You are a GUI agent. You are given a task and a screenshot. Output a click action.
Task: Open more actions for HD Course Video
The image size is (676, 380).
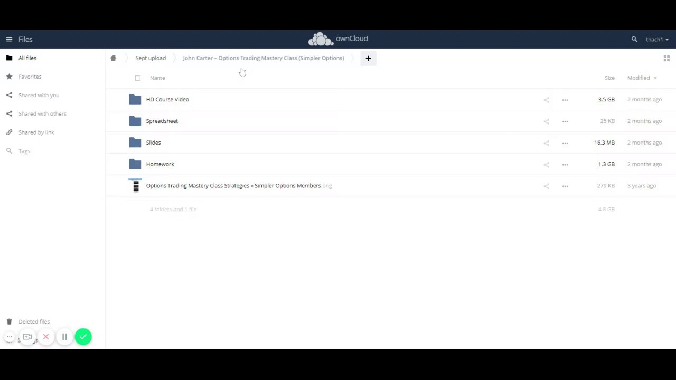(565, 100)
